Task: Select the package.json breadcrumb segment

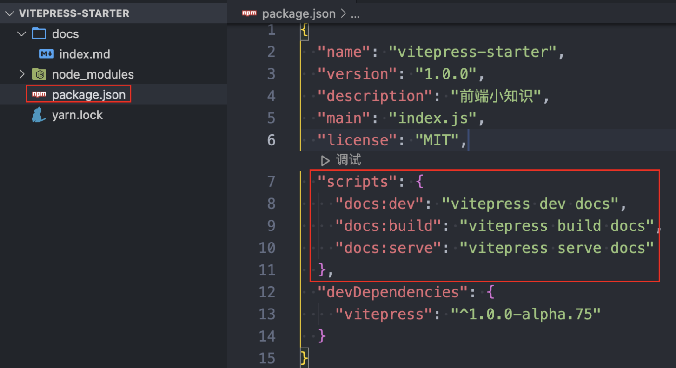Action: coord(299,14)
